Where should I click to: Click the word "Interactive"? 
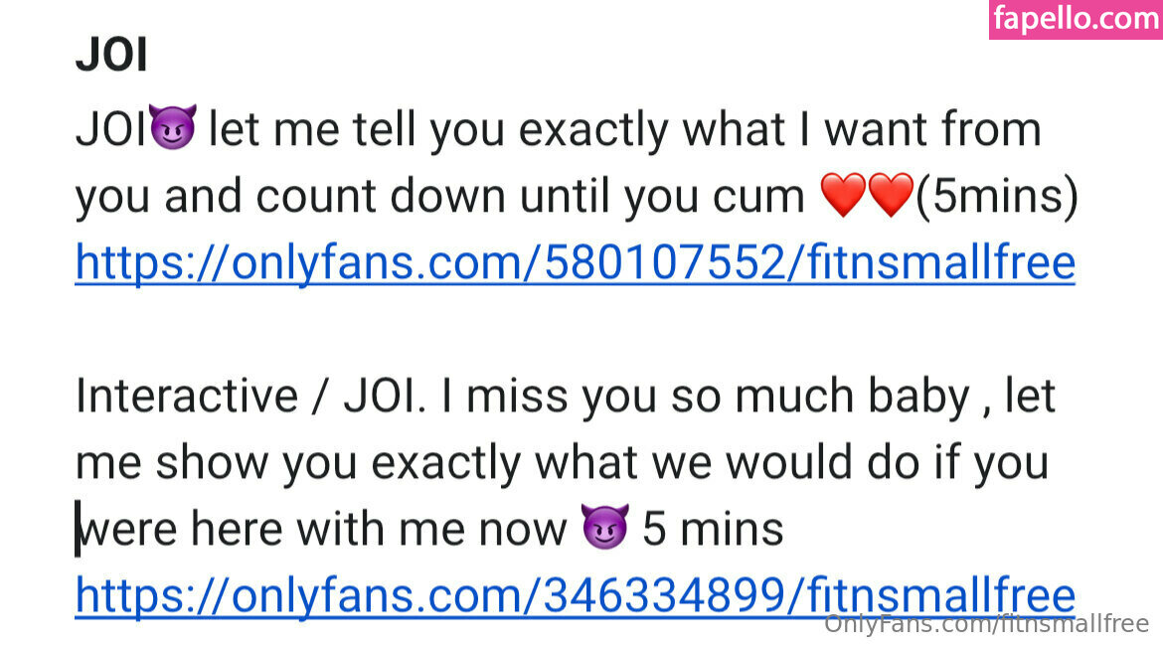click(187, 396)
